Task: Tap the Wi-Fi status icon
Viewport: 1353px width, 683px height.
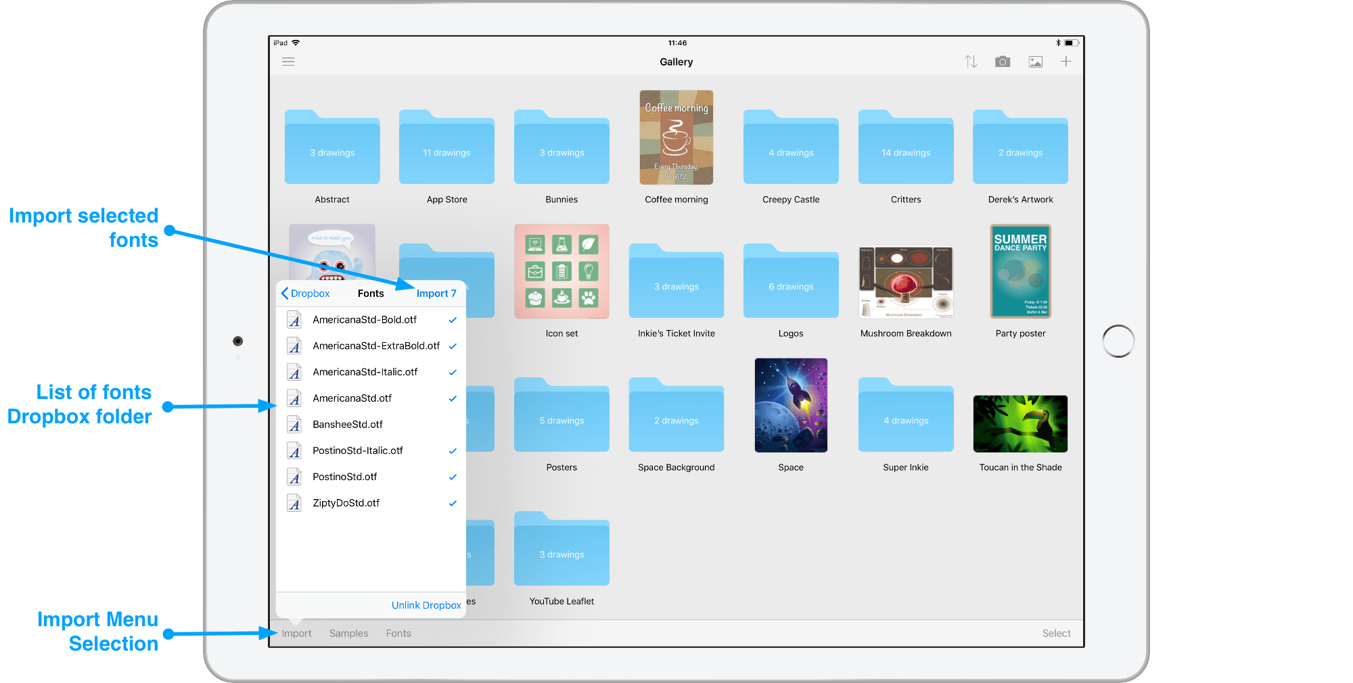Action: pyautogui.click(x=296, y=43)
